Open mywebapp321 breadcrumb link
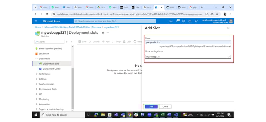 [x=111, y=27]
